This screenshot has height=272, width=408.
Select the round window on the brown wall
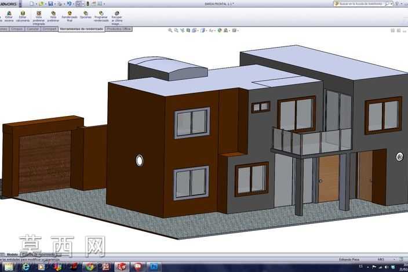[140, 160]
